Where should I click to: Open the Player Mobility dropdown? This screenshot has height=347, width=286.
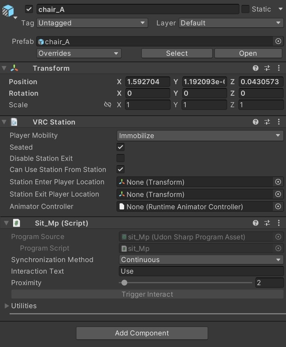(200, 136)
